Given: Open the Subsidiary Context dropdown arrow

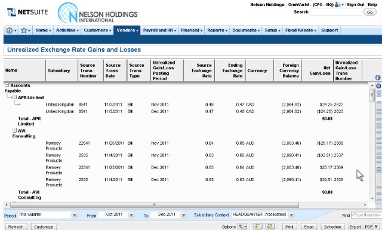Looking at the screenshot, I should pos(291,215).
